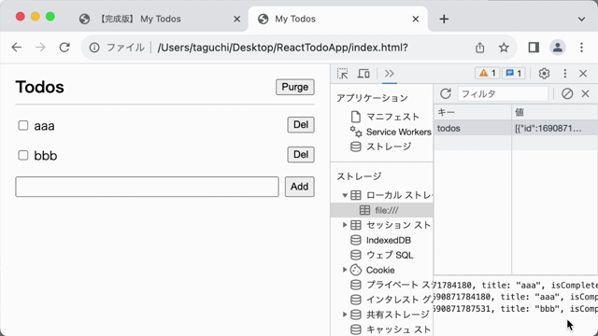Image resolution: width=598 pixels, height=336 pixels.
Task: Expand the Cookie tree node
Action: pos(345,270)
